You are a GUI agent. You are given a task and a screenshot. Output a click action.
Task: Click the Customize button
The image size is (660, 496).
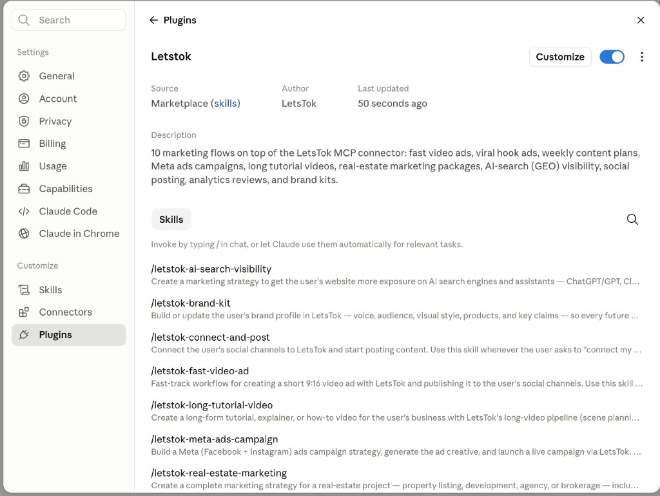click(x=560, y=57)
